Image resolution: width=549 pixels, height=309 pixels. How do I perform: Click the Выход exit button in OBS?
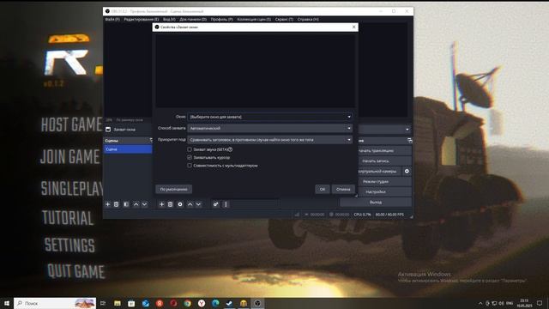pos(376,203)
